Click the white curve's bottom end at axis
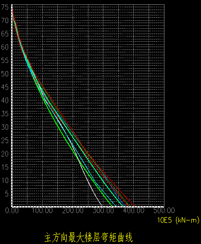 (x=102, y=206)
